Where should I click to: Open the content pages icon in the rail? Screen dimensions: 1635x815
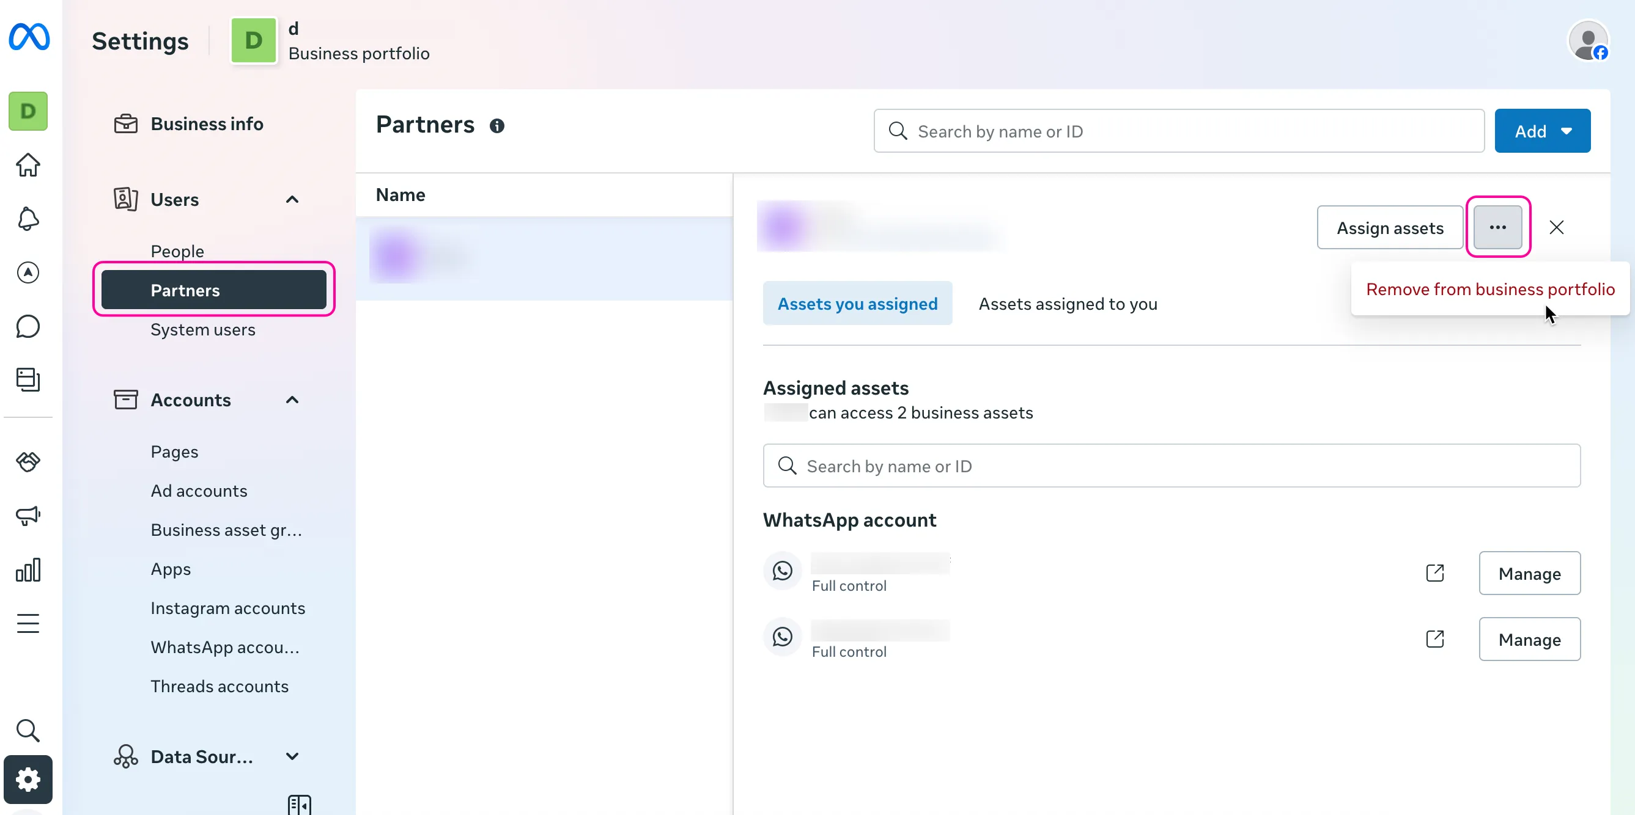coord(28,380)
